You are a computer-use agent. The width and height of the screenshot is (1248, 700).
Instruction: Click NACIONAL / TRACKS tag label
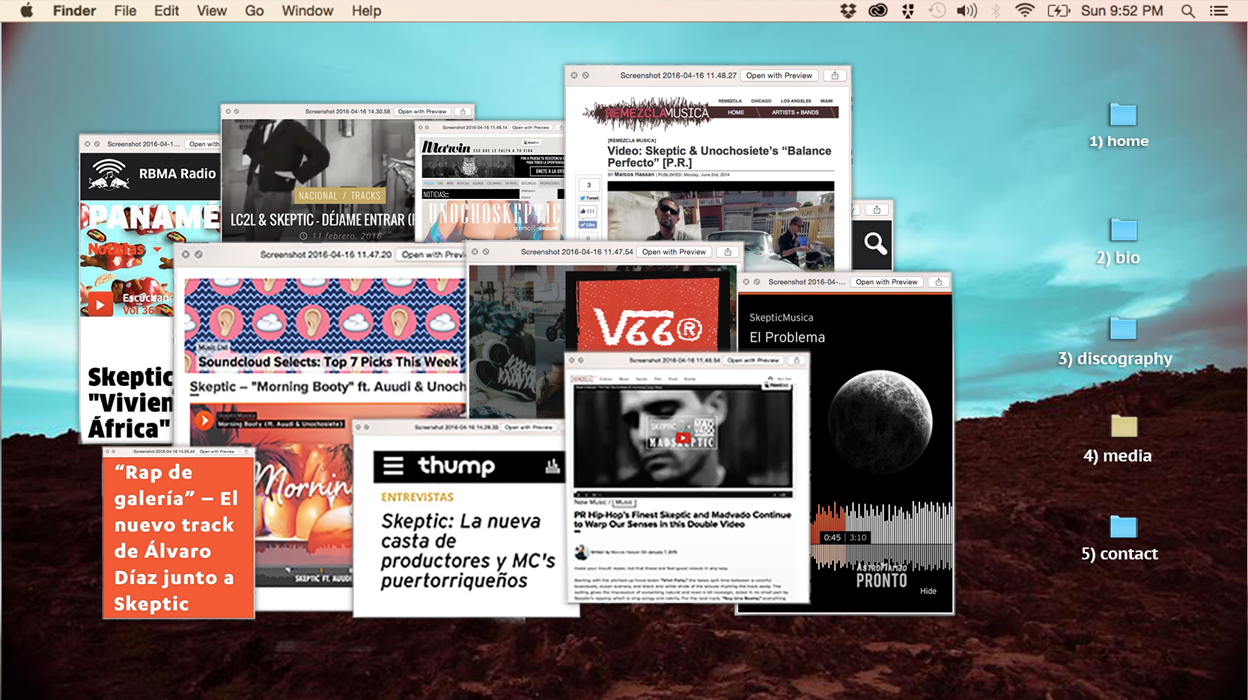point(340,196)
